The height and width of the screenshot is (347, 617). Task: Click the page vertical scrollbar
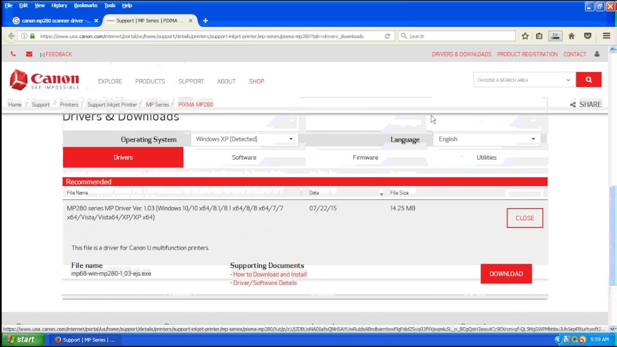pyautogui.click(x=613, y=236)
